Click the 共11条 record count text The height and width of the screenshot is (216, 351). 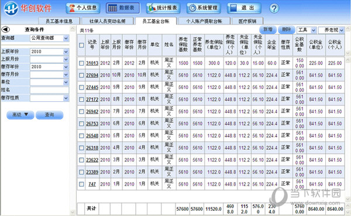87,30
